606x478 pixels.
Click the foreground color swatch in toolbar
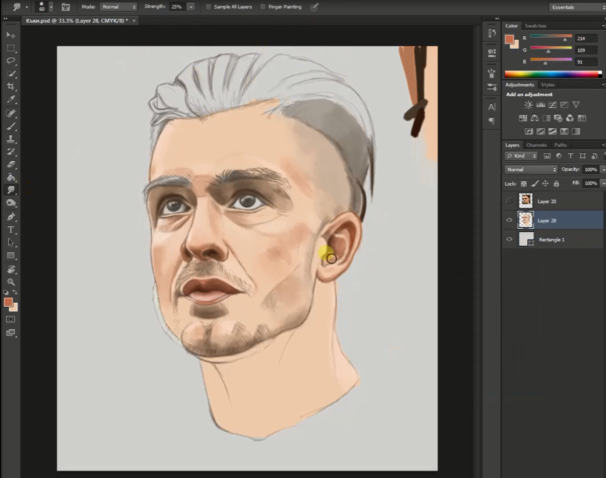point(8,302)
